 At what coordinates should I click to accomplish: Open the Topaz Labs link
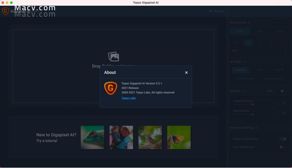point(129,98)
